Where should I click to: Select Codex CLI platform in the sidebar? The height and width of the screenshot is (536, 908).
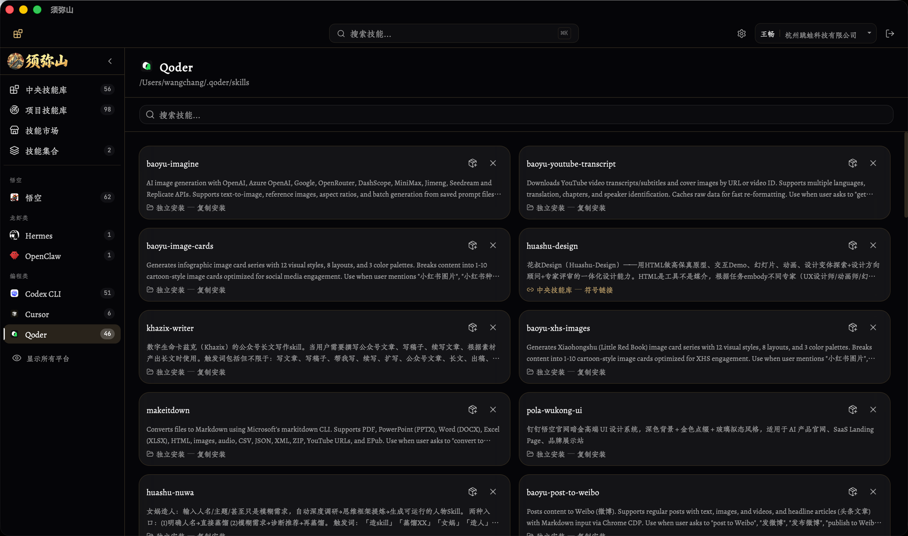click(62, 294)
